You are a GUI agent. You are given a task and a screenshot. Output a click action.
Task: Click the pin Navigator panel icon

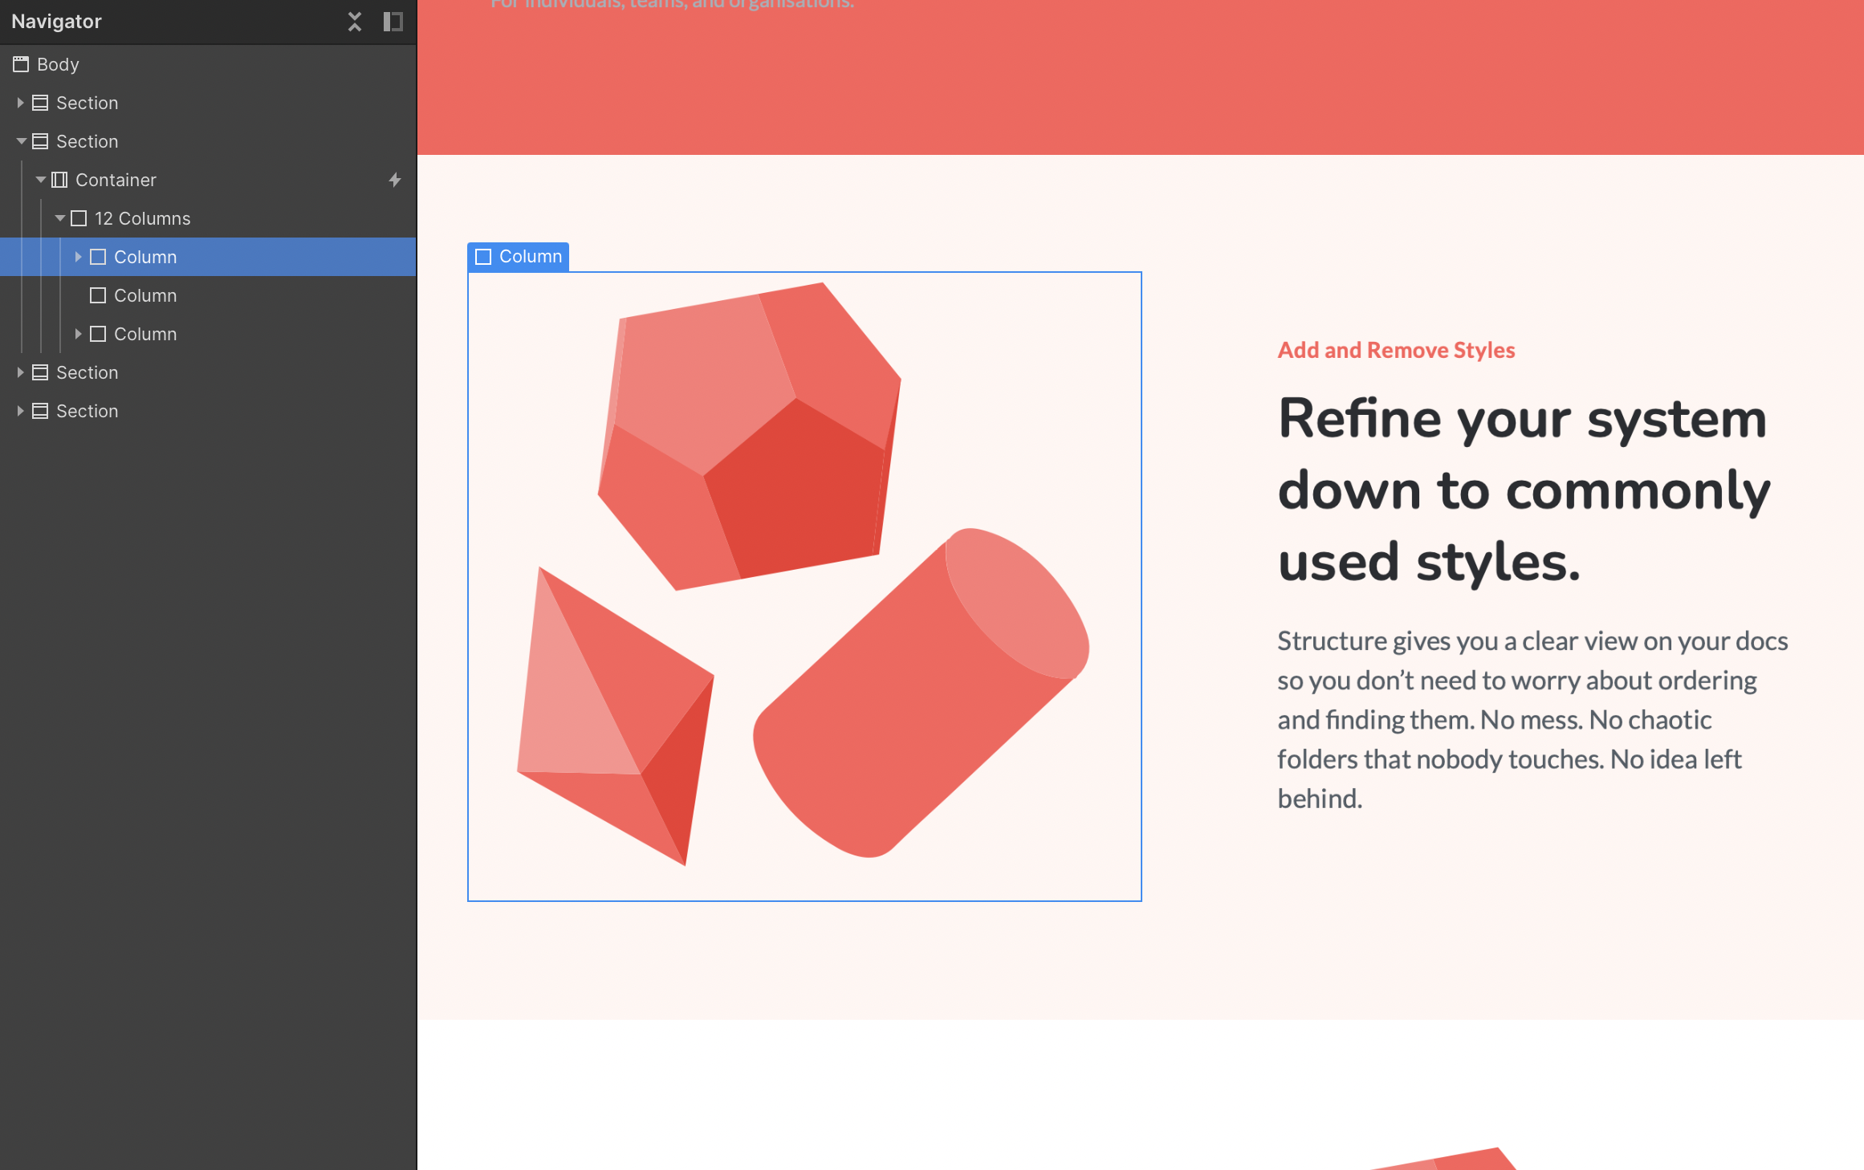tap(393, 22)
